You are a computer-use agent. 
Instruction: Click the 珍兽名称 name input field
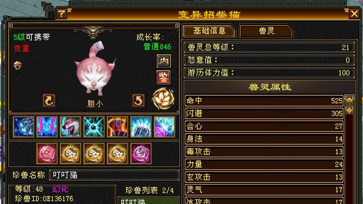click(114, 175)
